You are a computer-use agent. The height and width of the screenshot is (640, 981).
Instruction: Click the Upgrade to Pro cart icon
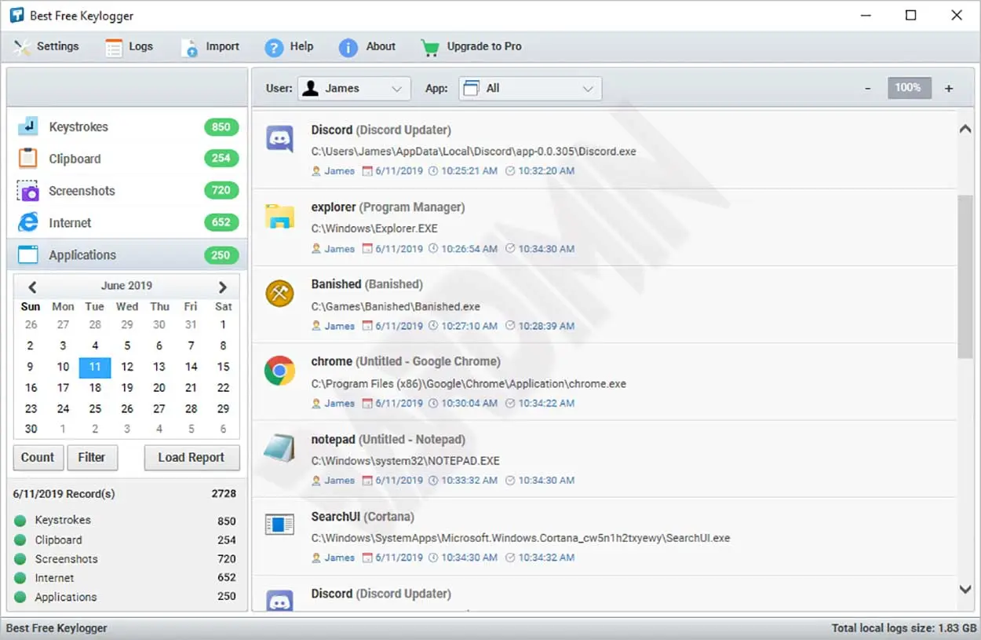tap(429, 47)
